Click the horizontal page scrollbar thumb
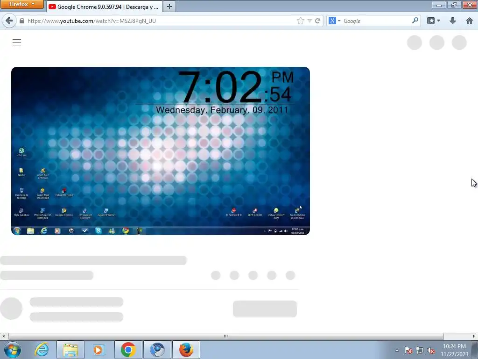The image size is (478, 359). [226, 336]
